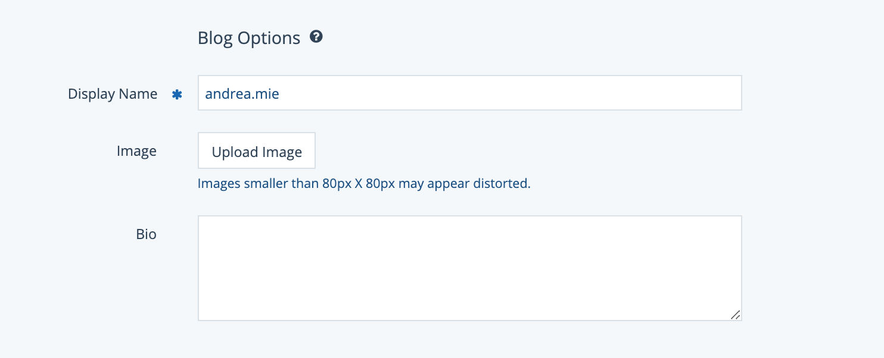This screenshot has height=358, width=884.
Task: Click the Display Name label
Action: click(113, 93)
